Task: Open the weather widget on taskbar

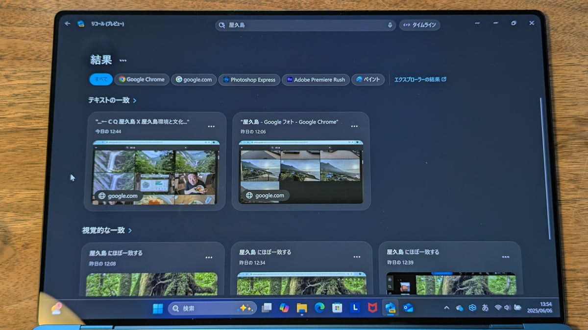Action: click(x=57, y=309)
